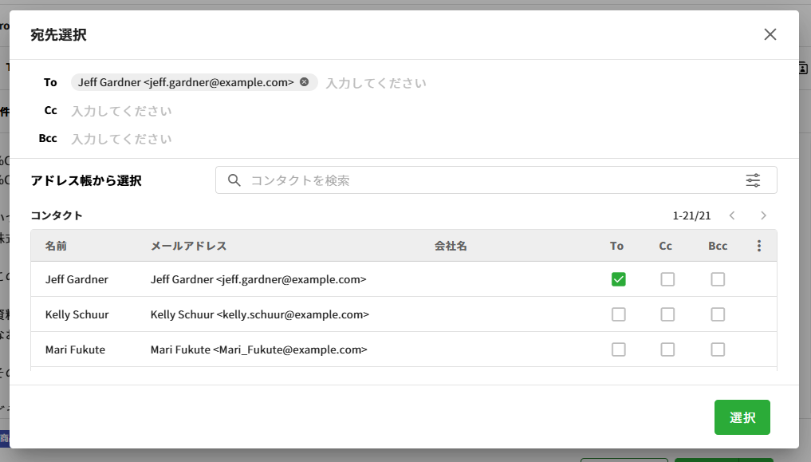Go to next contacts page
Image resolution: width=811 pixels, height=462 pixels.
(x=763, y=215)
